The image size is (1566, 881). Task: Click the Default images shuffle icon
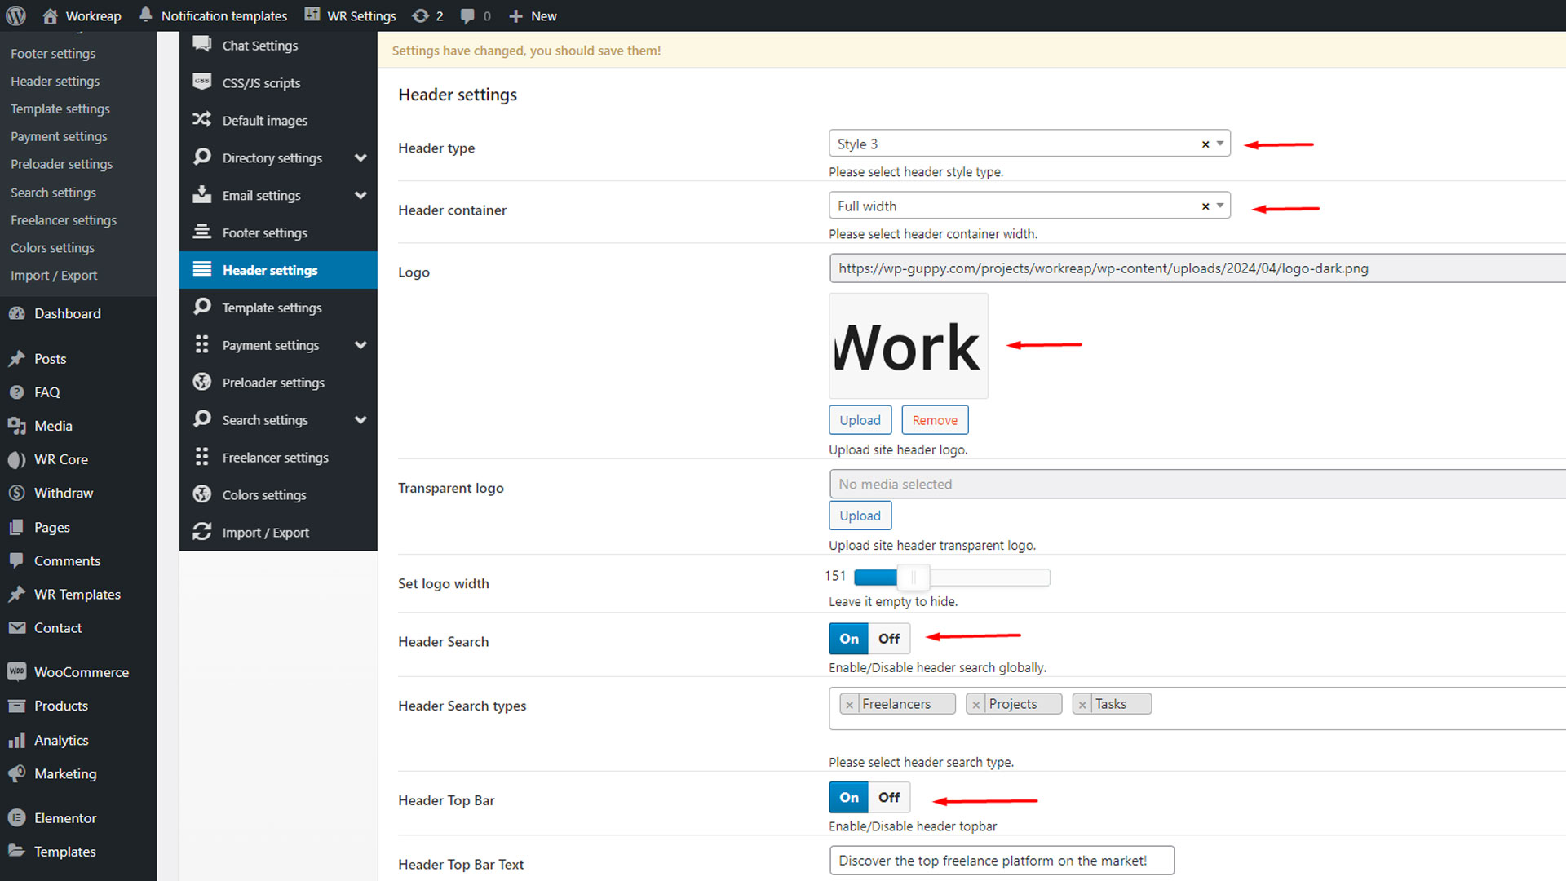pyautogui.click(x=201, y=120)
